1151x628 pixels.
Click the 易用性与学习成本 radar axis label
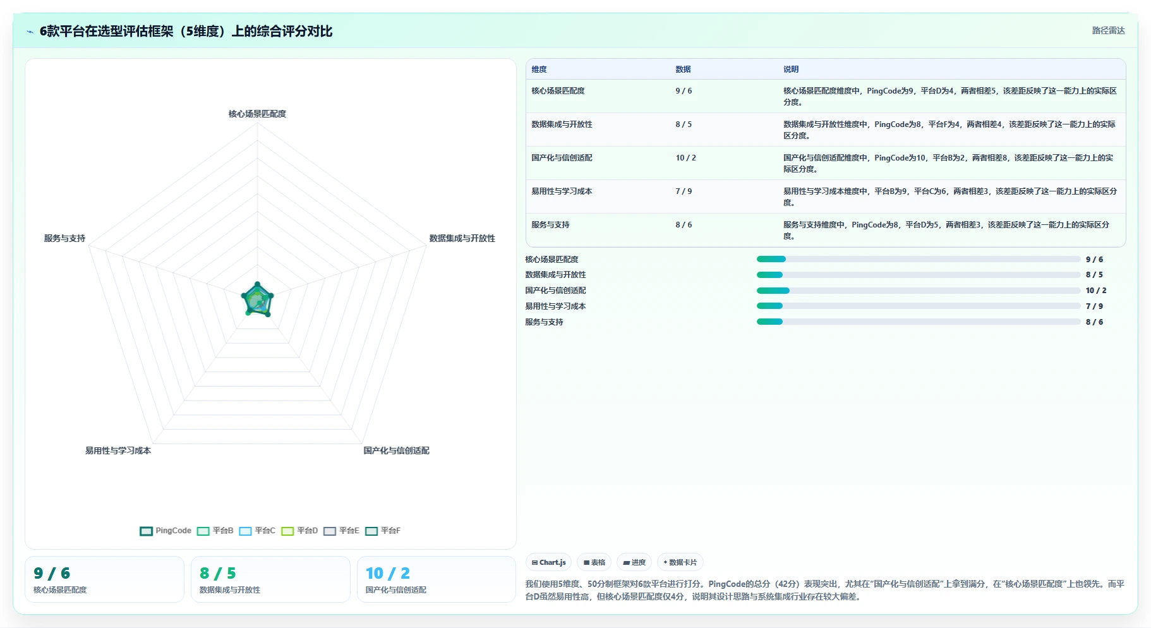click(x=118, y=450)
